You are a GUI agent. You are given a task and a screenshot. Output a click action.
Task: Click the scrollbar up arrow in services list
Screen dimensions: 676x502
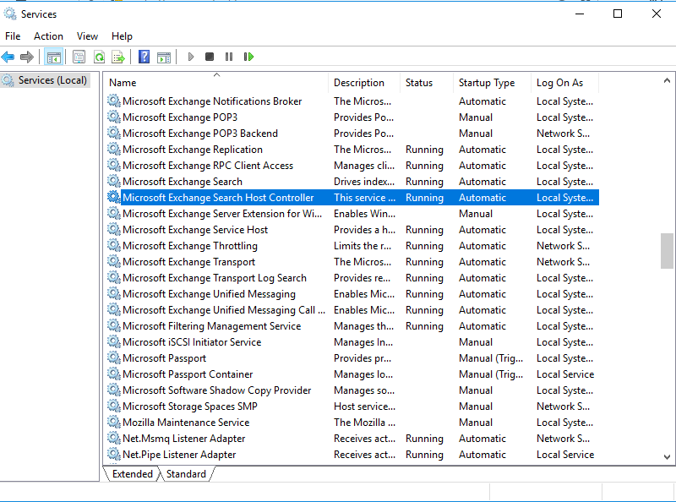[667, 80]
